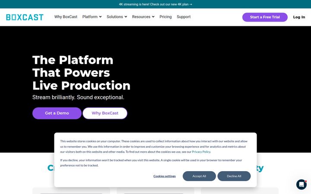Click the white Why BoxCast hero button

(105, 113)
